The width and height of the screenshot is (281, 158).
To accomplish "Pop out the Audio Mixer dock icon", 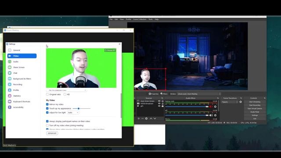I will pyautogui.click(x=218, y=98).
